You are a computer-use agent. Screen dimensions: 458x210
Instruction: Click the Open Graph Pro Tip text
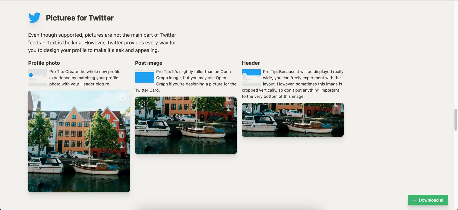186,81
